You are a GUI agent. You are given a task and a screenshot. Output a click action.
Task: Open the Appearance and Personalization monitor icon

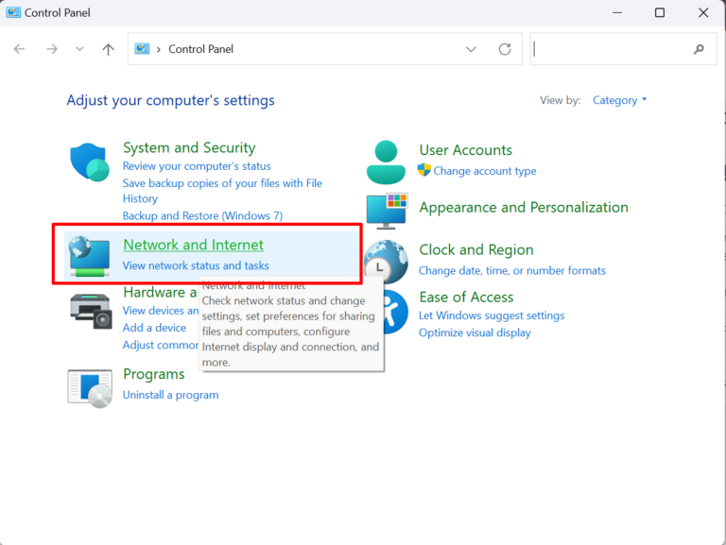point(387,211)
